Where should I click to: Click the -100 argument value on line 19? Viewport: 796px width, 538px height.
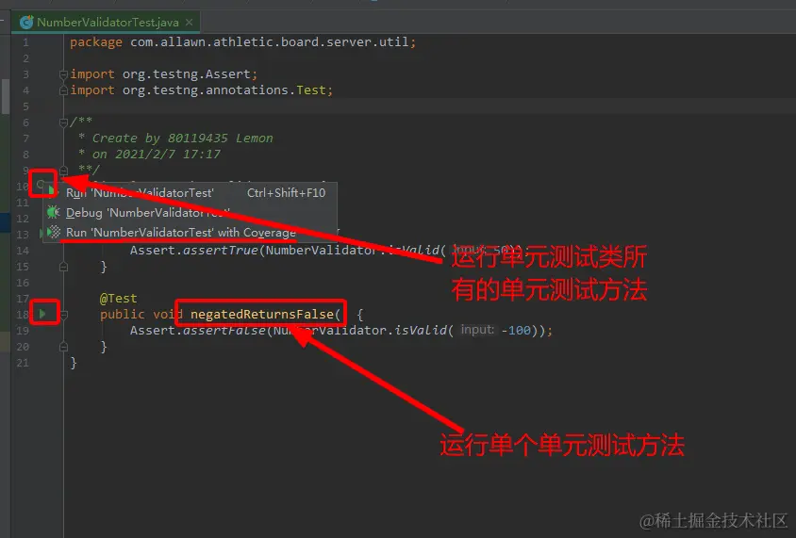tap(516, 331)
